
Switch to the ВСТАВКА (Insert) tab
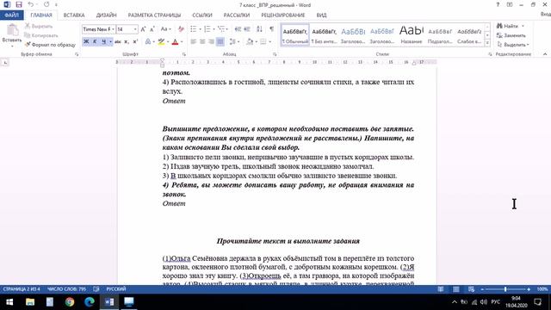74,15
